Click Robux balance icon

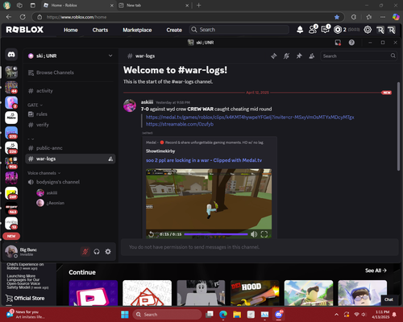click(338, 30)
